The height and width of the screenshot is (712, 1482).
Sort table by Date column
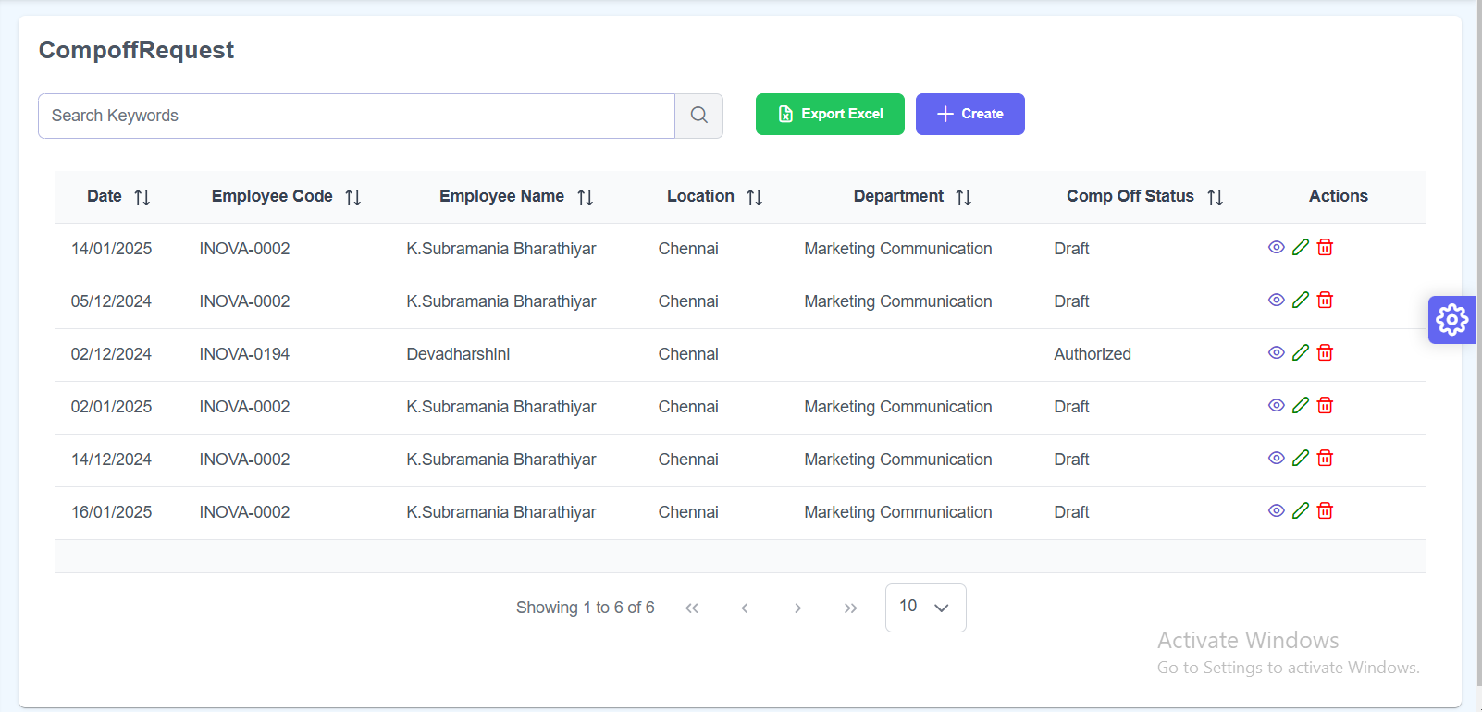[142, 197]
